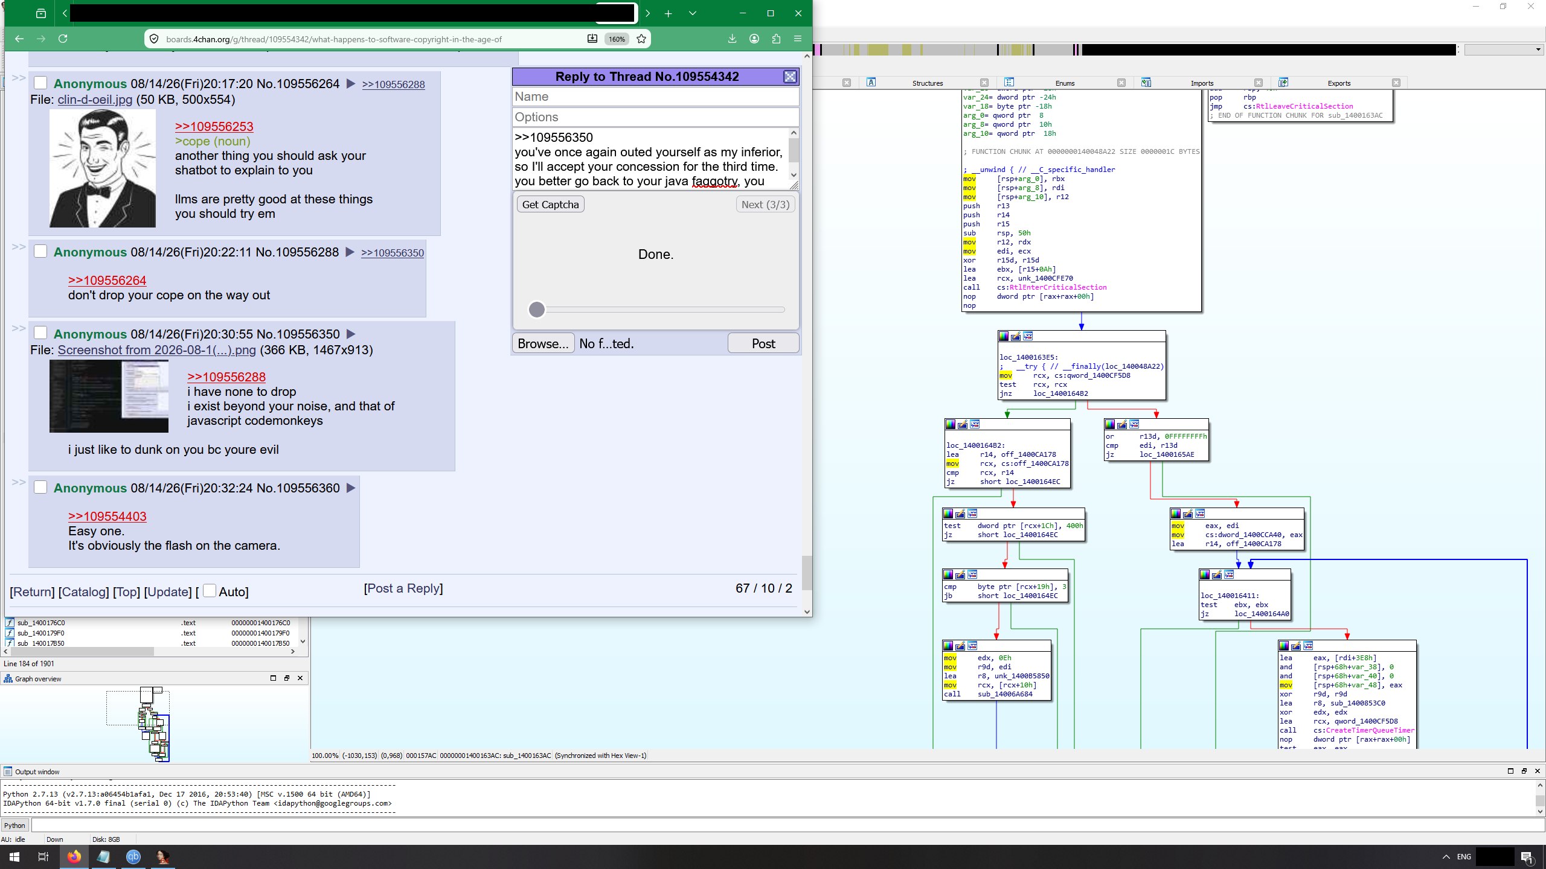The width and height of the screenshot is (1546, 869).
Task: Click the 160% zoom level indicator
Action: [617, 39]
